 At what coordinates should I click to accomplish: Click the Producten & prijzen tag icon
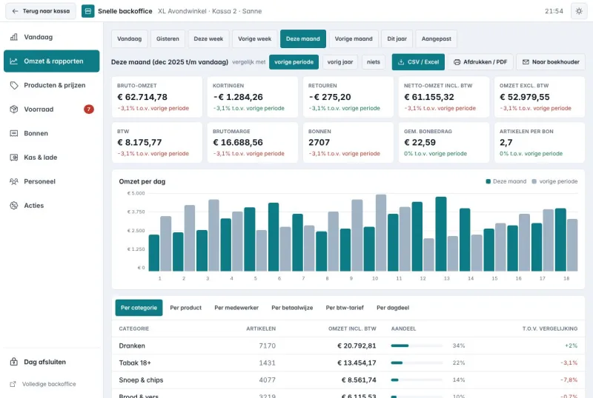pos(13,85)
